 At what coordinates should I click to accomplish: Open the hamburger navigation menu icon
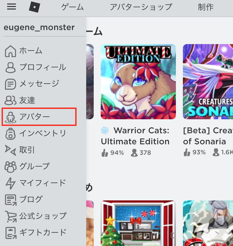point(12,7)
